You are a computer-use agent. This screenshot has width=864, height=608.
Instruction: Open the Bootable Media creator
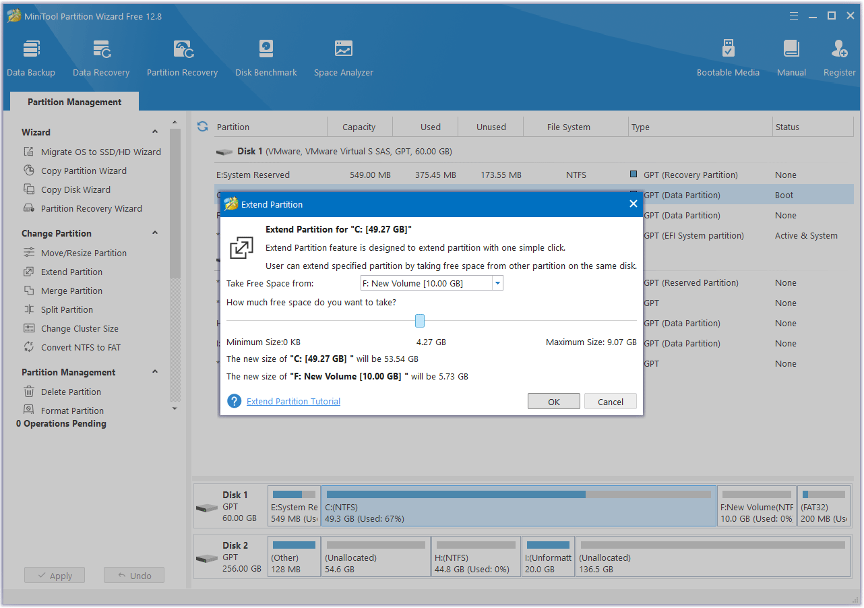coord(728,57)
